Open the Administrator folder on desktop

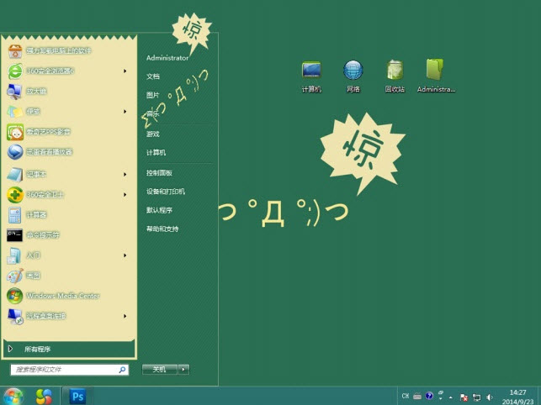(x=435, y=71)
